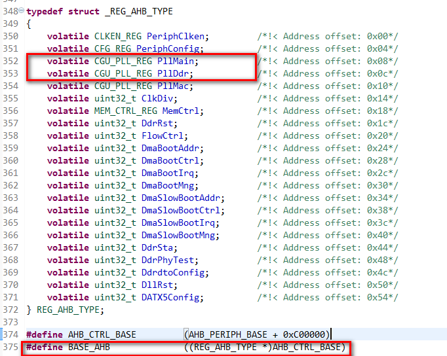Screen dimensions: 447x356
Task: Click REG_AHB_TYPE after the closing brace
Action: 68,310
